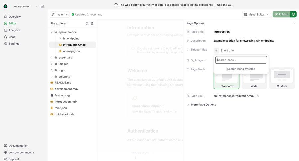Open quickstart.mdx file
Screen dimensions: 299x161
tap(65, 114)
